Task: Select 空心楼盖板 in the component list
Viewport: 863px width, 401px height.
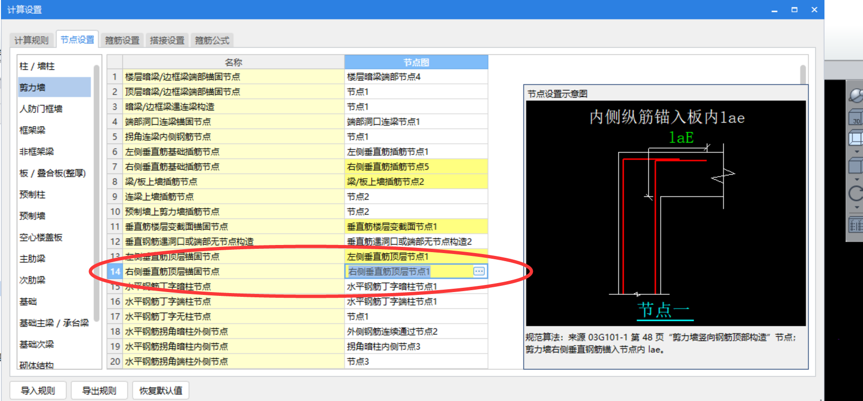Action: point(54,237)
